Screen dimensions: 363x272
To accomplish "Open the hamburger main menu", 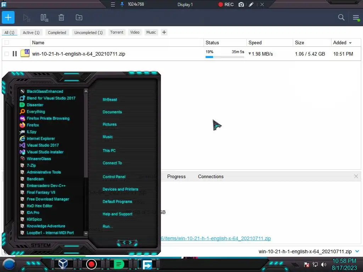I will [356, 18].
